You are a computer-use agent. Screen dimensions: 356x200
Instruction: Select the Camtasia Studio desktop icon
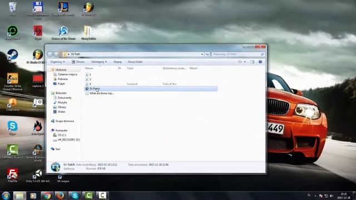coord(12,151)
